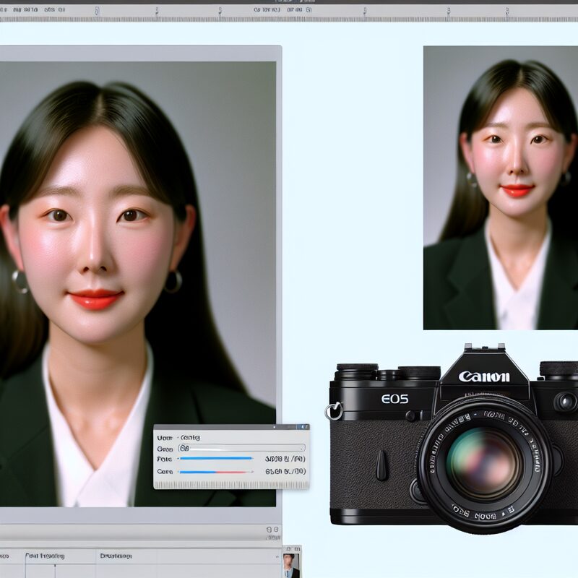Click the blue and red slider in the dialog

(215, 472)
